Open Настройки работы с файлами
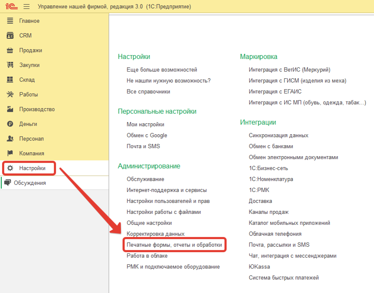 click(164, 212)
